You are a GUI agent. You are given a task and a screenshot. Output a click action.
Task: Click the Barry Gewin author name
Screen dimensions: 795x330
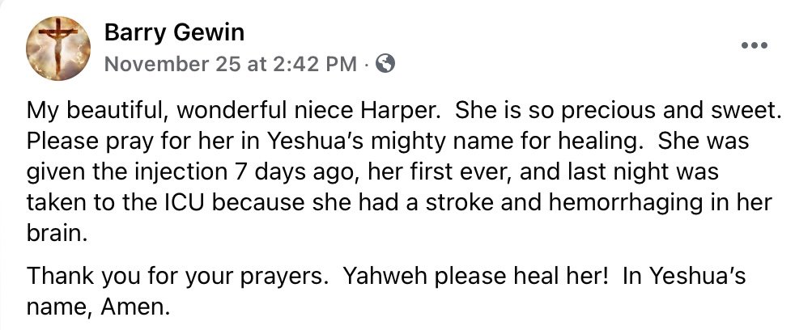tap(175, 33)
